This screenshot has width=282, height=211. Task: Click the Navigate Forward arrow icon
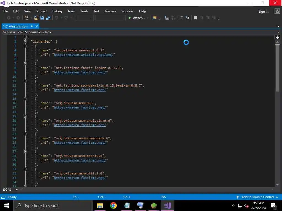point(18,18)
